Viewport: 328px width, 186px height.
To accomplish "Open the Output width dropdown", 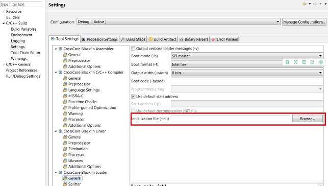I will [247, 73].
